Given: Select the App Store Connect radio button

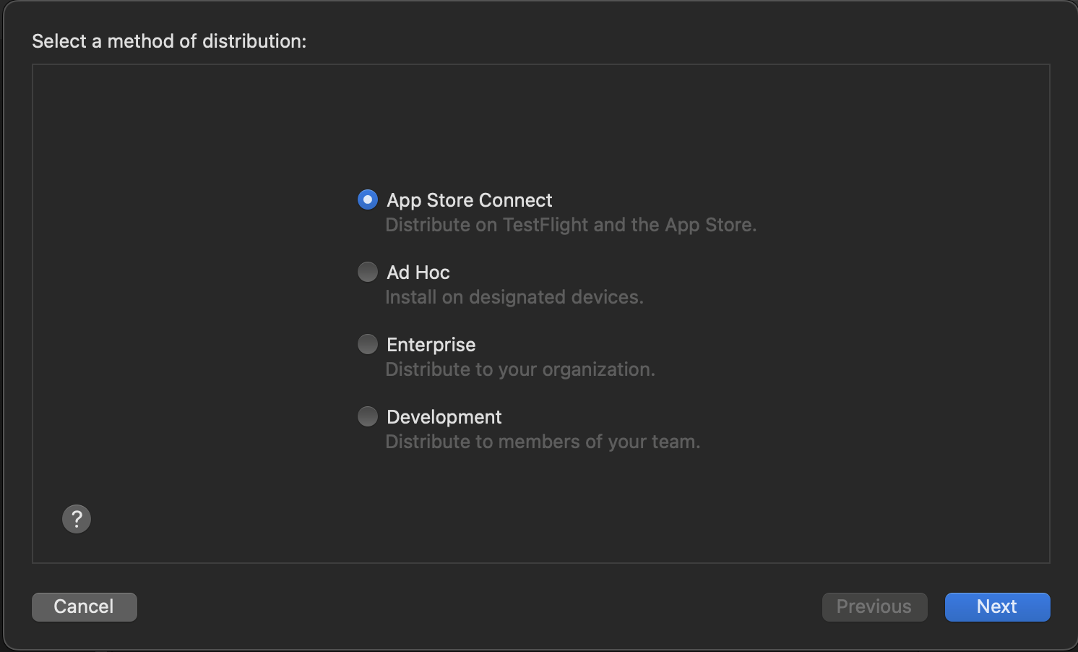Looking at the screenshot, I should coord(368,200).
